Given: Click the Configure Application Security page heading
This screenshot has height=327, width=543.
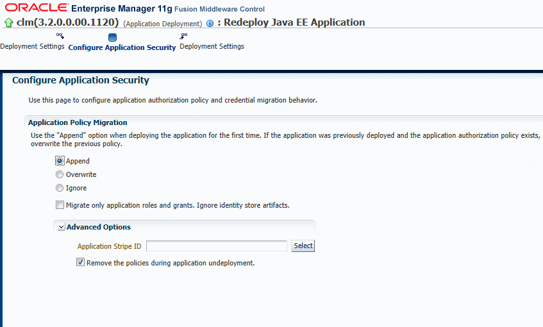Looking at the screenshot, I should [x=81, y=80].
